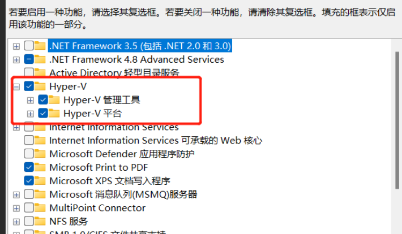Disable Microsoft Print to PDF checkbox

pyautogui.click(x=29, y=167)
